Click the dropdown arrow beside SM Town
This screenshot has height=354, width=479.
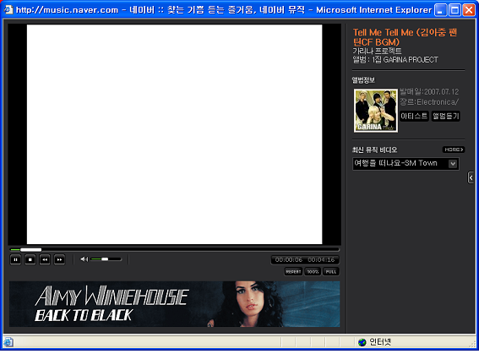453,164
